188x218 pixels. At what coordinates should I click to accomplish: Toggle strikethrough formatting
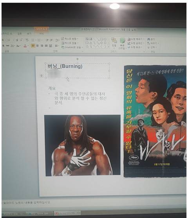pyautogui.click(x=7, y=46)
